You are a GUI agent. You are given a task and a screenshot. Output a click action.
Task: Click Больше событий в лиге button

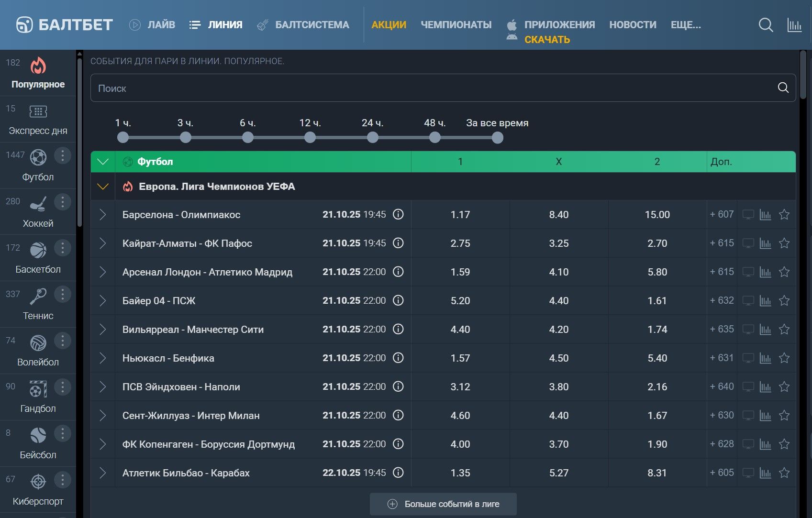443,504
